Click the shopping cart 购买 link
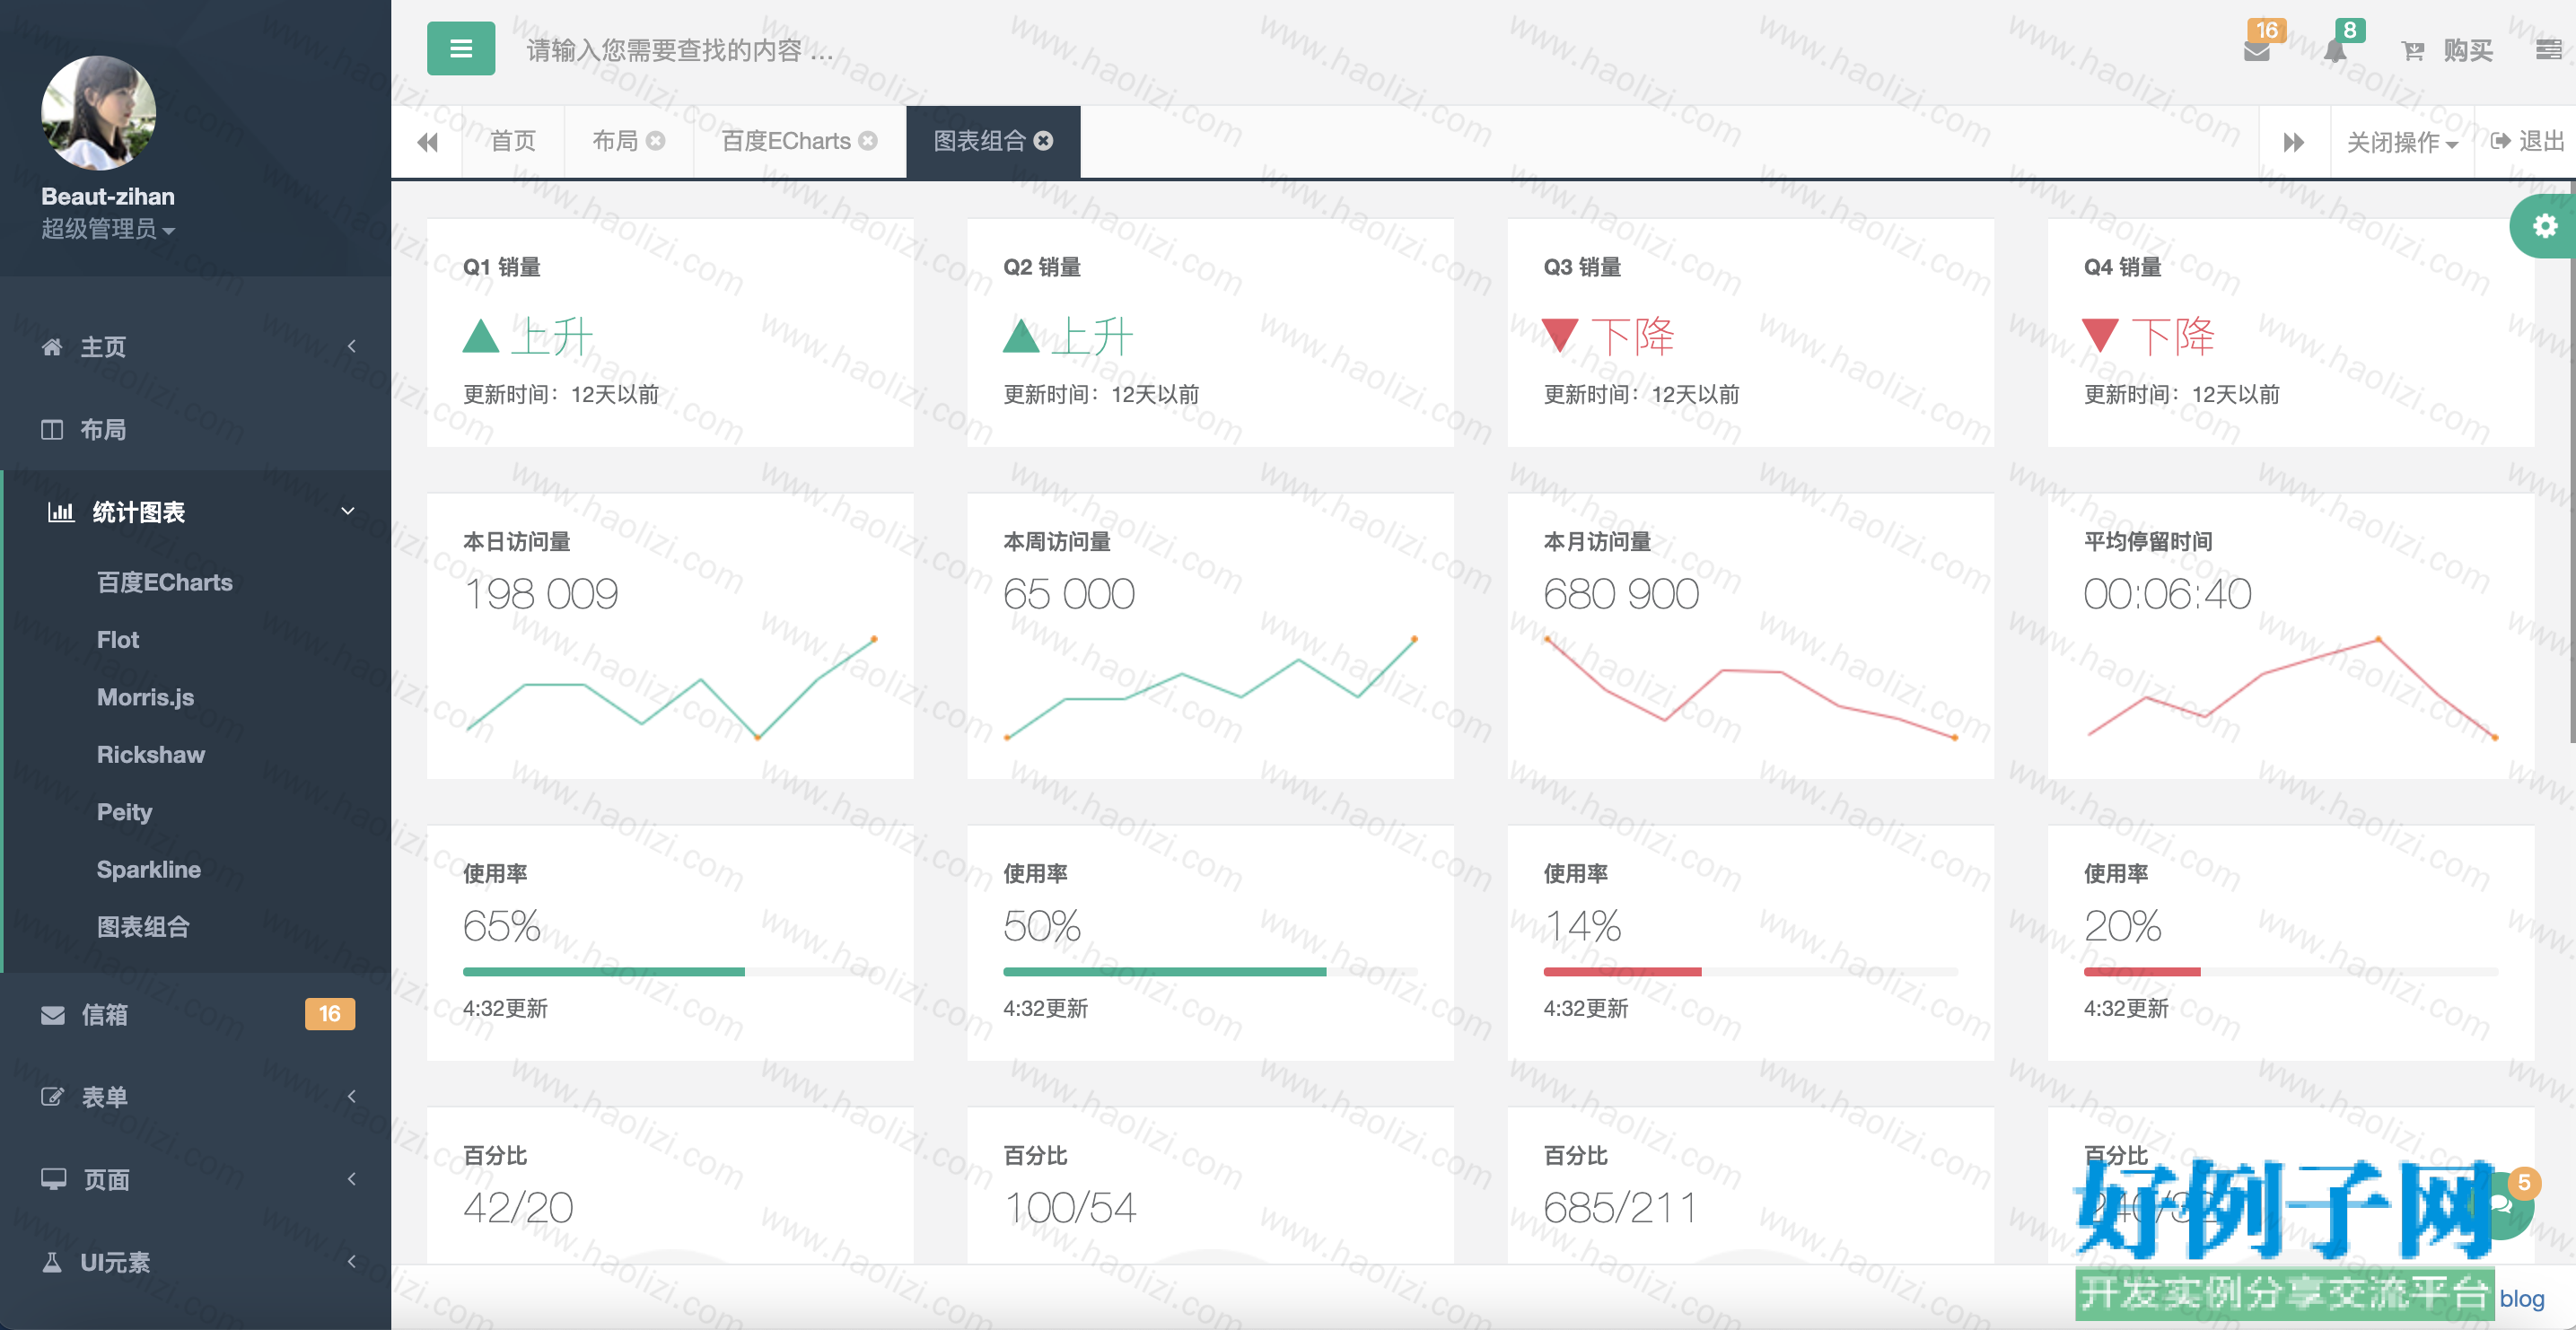2576x1330 pixels. click(2447, 50)
